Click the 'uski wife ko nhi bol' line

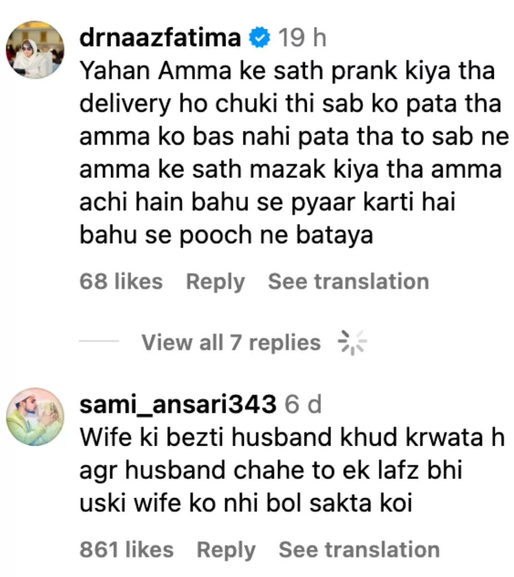[246, 503]
